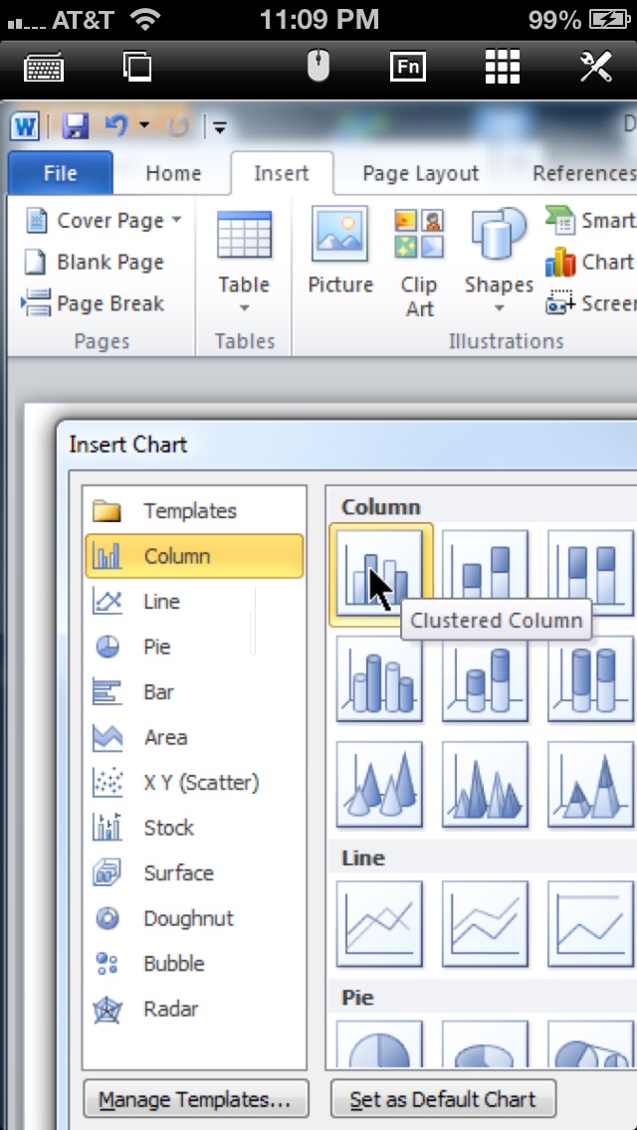Open the tools wrench and screwdriver icon

[596, 67]
